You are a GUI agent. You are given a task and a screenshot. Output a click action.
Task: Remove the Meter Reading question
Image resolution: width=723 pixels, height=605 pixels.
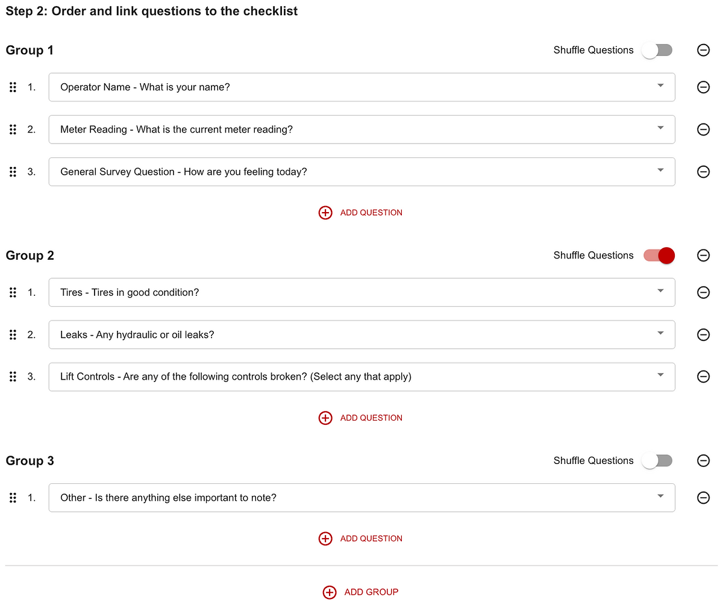[x=703, y=130]
